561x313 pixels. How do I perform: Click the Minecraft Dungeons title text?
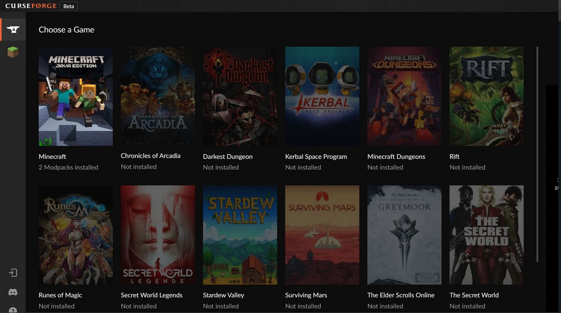396,156
